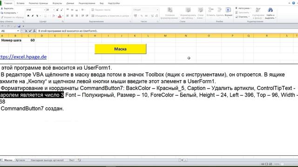Toggle bold formatting in the Font group

pyautogui.click(x=28, y=16)
